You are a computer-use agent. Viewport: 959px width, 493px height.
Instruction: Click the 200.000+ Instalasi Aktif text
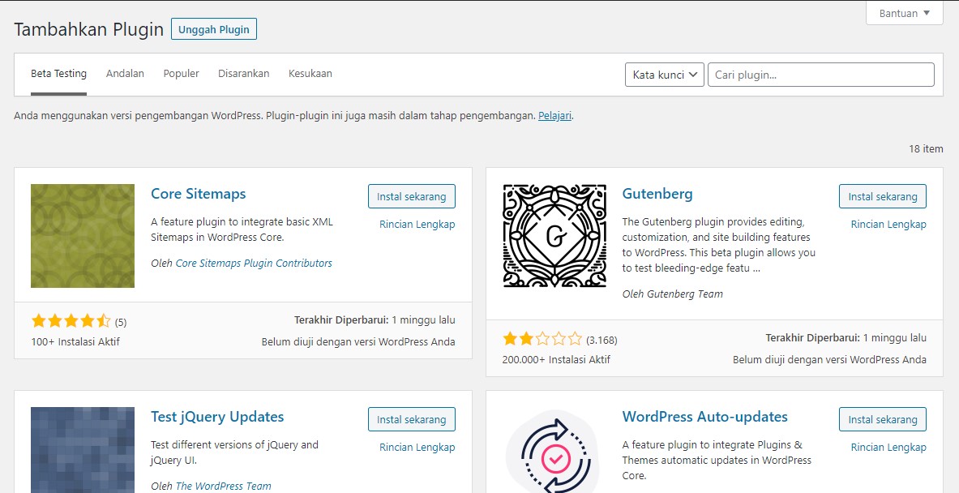coord(557,360)
